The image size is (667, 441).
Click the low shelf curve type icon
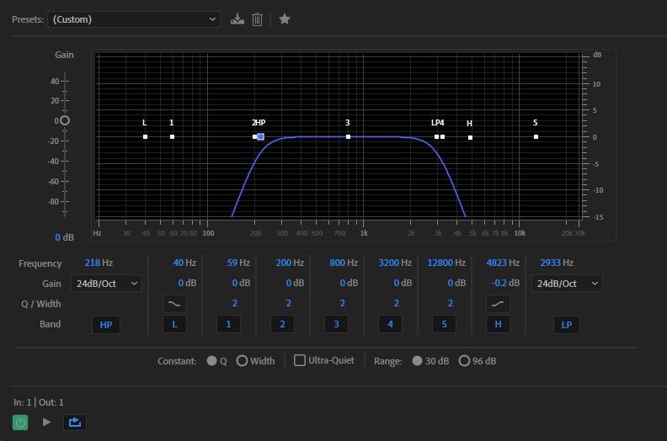[x=174, y=304]
